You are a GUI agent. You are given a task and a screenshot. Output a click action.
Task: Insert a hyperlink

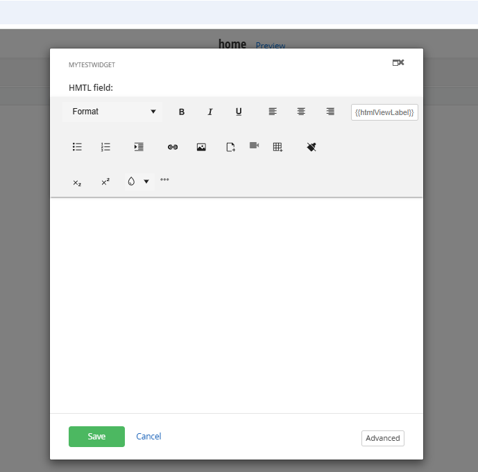173,147
